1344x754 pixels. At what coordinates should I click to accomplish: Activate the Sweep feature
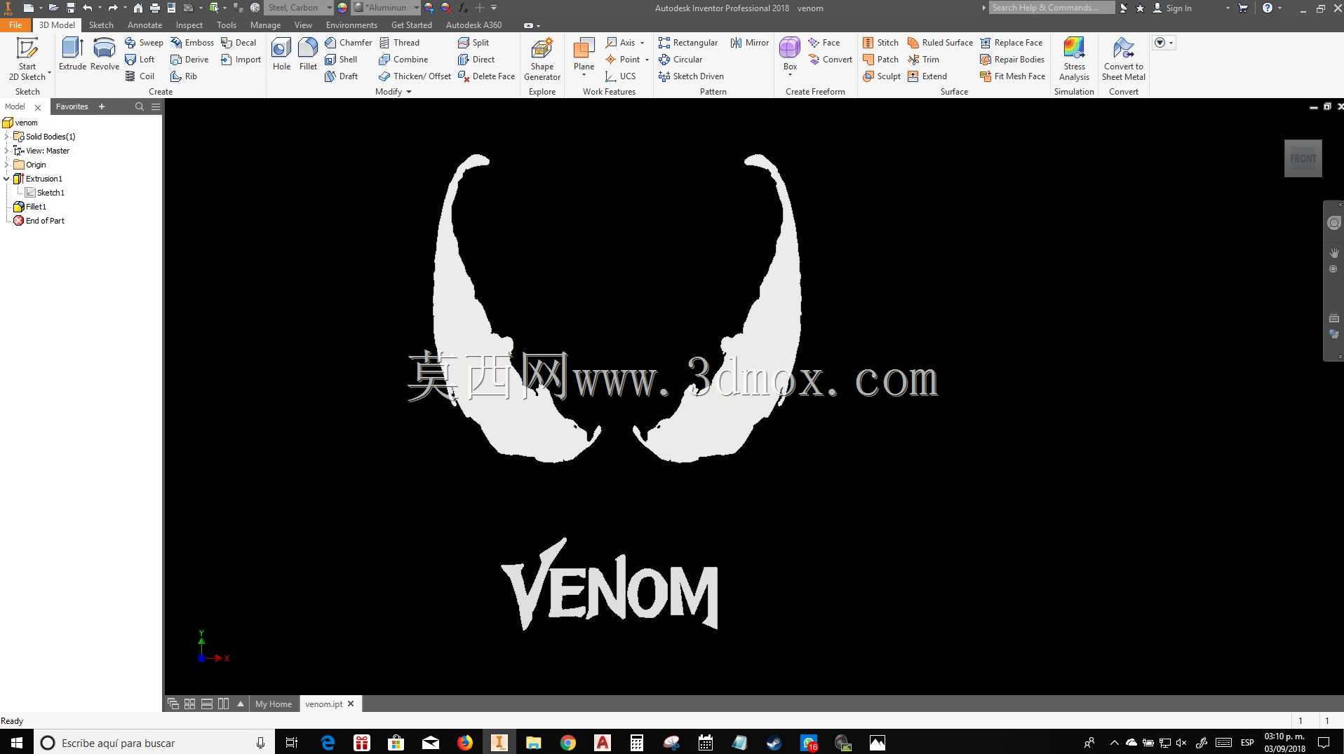(x=144, y=43)
